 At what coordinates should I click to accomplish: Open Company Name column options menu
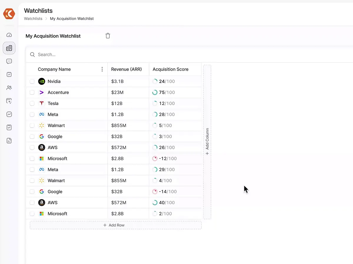click(x=102, y=69)
